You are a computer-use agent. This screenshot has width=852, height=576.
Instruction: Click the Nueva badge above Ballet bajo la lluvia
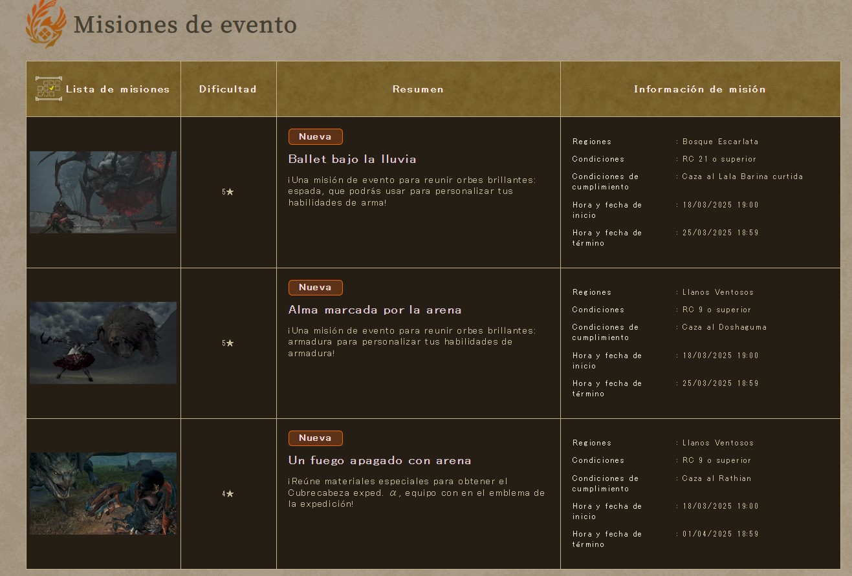[315, 136]
